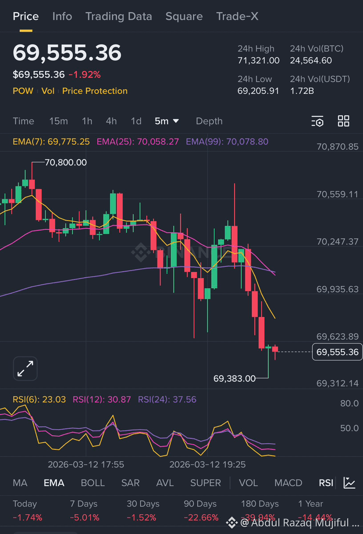Expand the 5m interval dropdown
363x534 pixels.
167,121
